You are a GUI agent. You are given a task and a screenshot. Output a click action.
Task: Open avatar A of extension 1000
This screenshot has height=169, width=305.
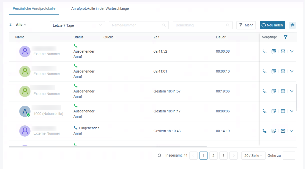(25, 111)
